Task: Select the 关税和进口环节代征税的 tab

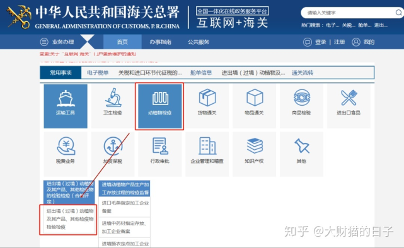Action: click(x=150, y=72)
